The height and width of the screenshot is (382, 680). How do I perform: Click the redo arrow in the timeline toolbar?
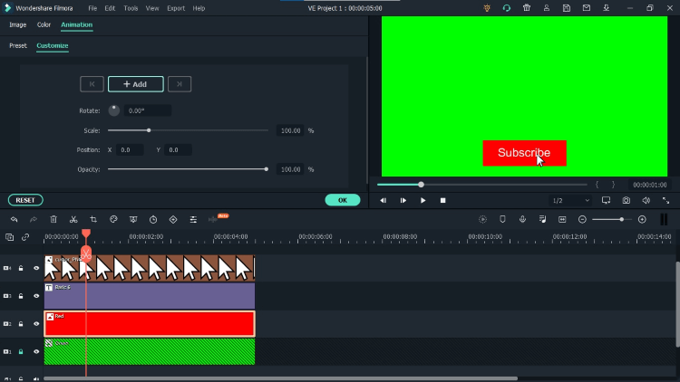click(x=34, y=220)
